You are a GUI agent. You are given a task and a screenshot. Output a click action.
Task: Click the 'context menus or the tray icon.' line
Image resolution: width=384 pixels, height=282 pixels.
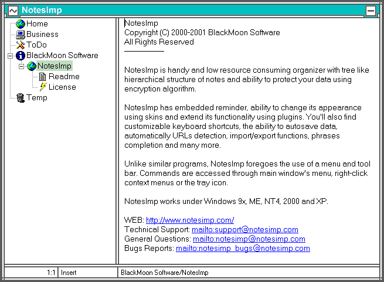[x=176, y=182]
